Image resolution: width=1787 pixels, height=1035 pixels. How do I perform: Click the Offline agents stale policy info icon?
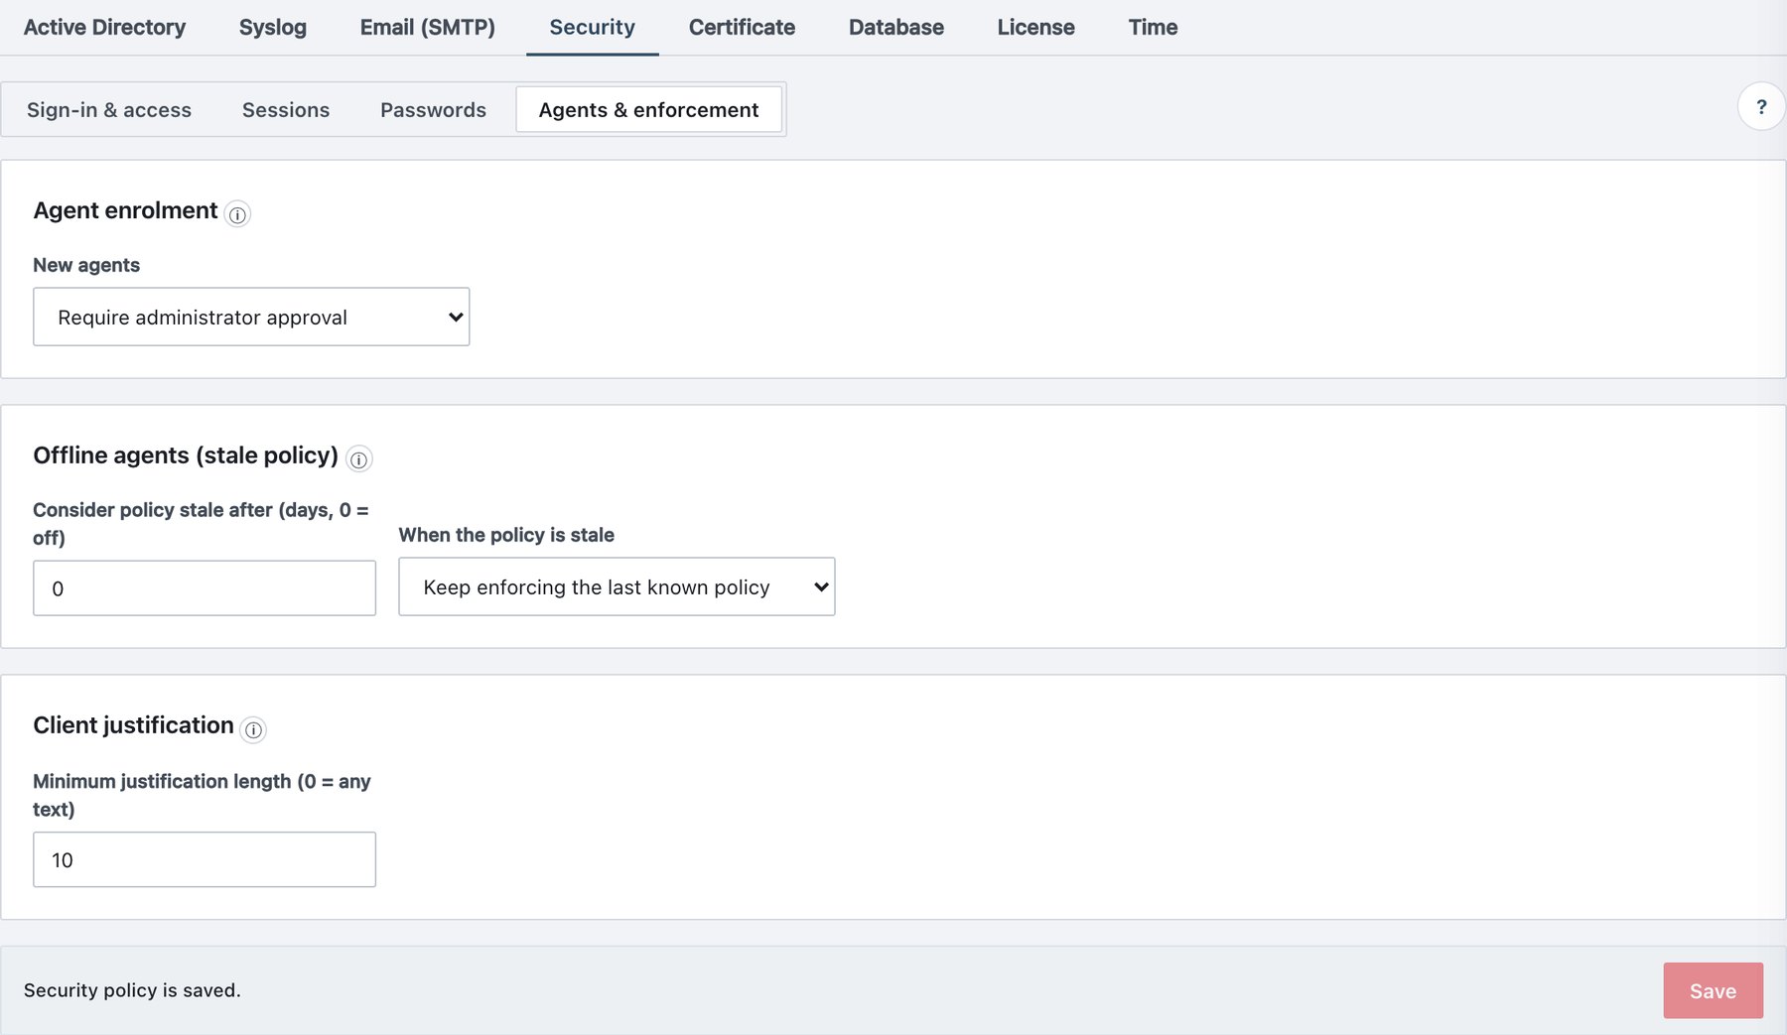point(359,459)
